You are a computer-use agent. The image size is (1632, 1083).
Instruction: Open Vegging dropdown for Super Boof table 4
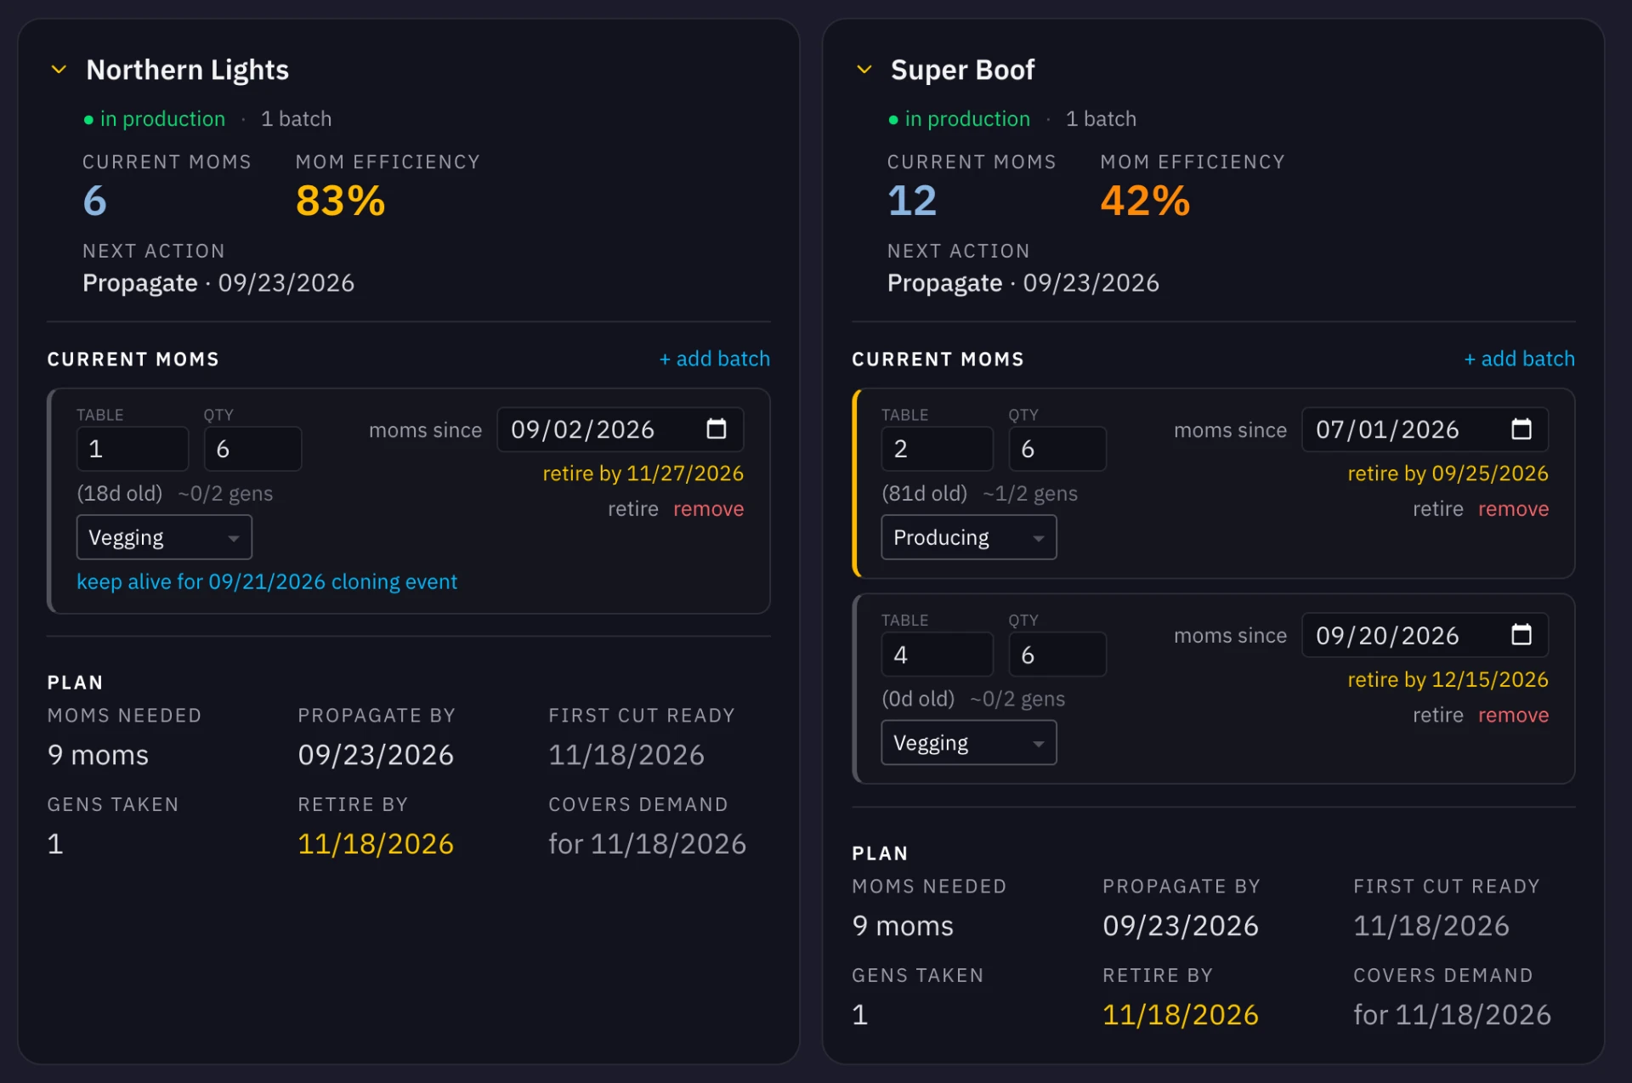point(969,743)
